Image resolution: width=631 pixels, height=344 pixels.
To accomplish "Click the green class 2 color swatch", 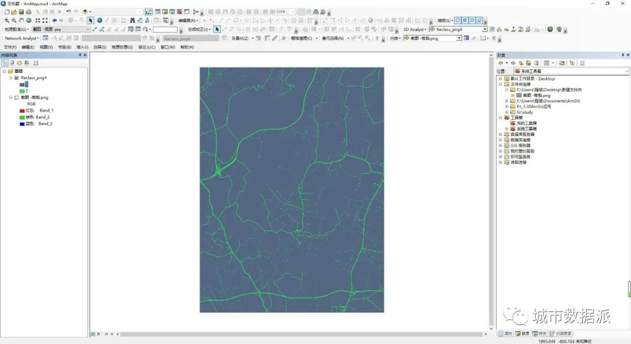I will 22,91.
